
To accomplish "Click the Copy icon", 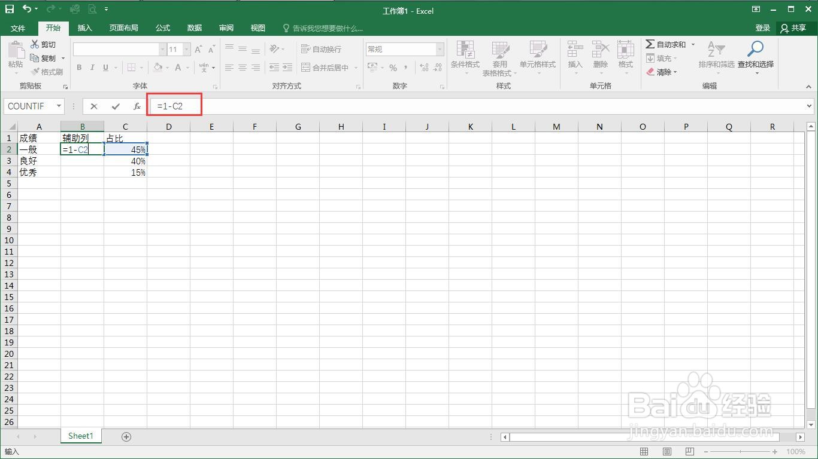I will tap(35, 58).
